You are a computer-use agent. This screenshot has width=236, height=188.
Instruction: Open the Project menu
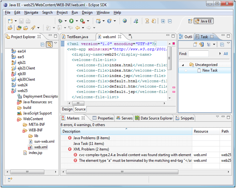click(62, 12)
